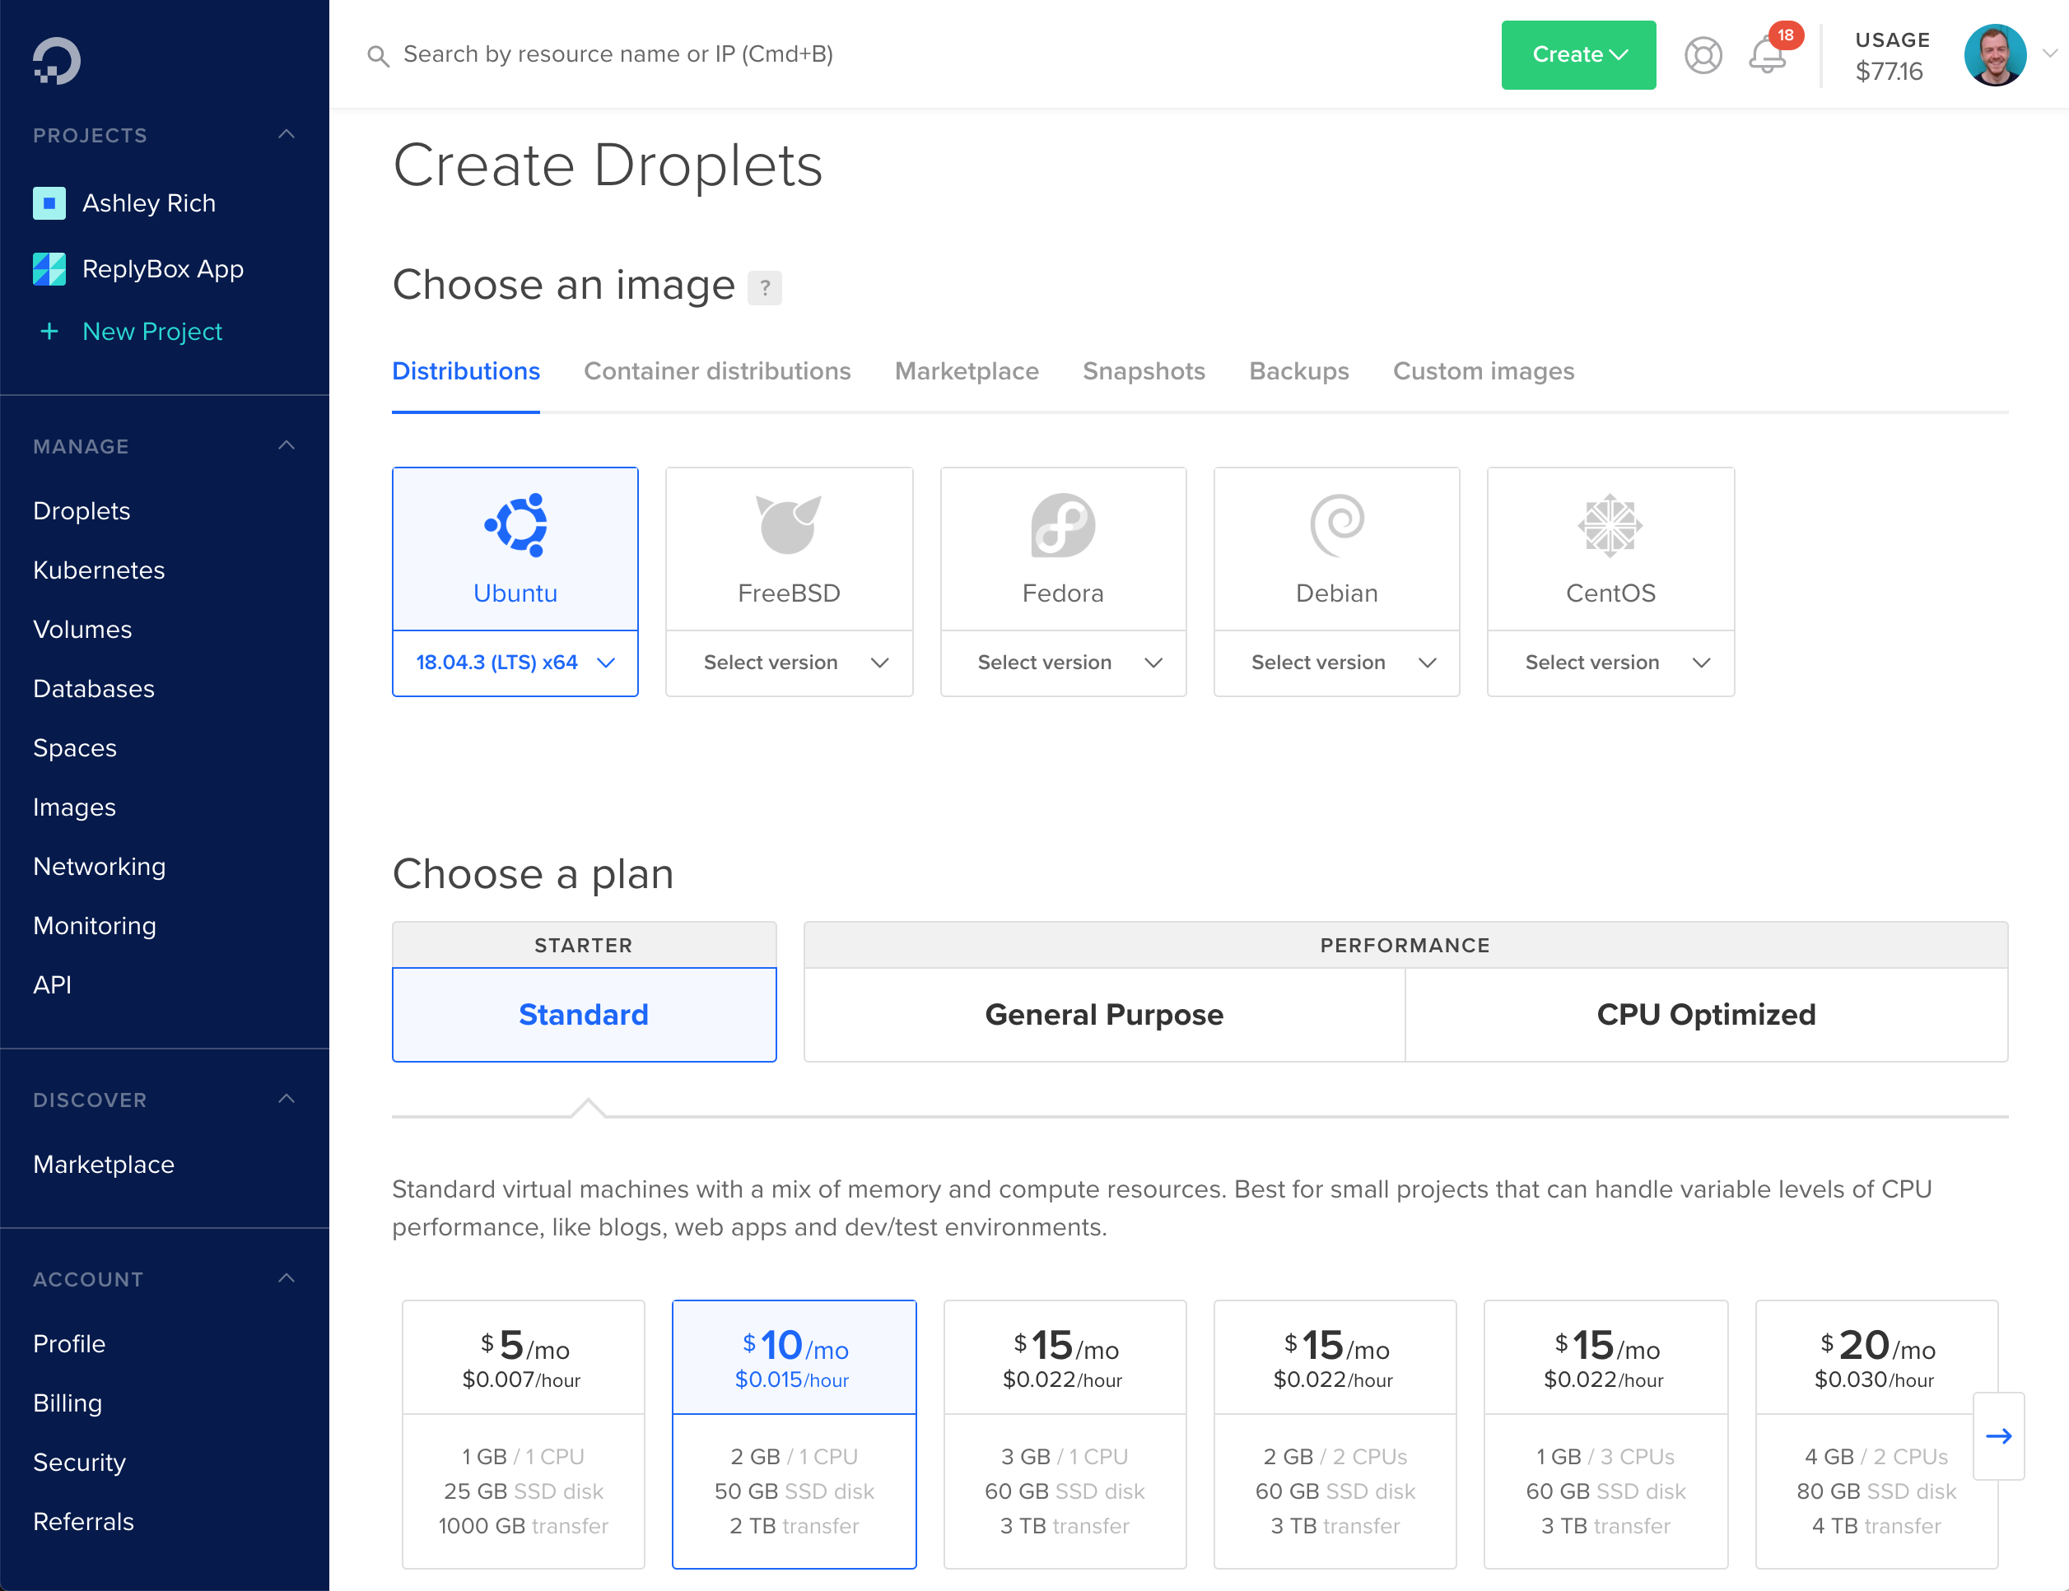This screenshot has width=2069, height=1591.
Task: Open Referrals in the Account section
Action: coord(83,1521)
